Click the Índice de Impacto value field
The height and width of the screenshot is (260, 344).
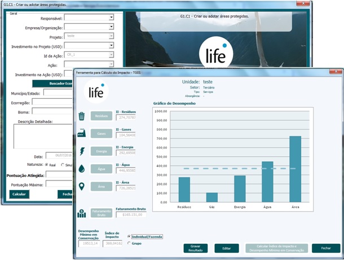point(113,244)
